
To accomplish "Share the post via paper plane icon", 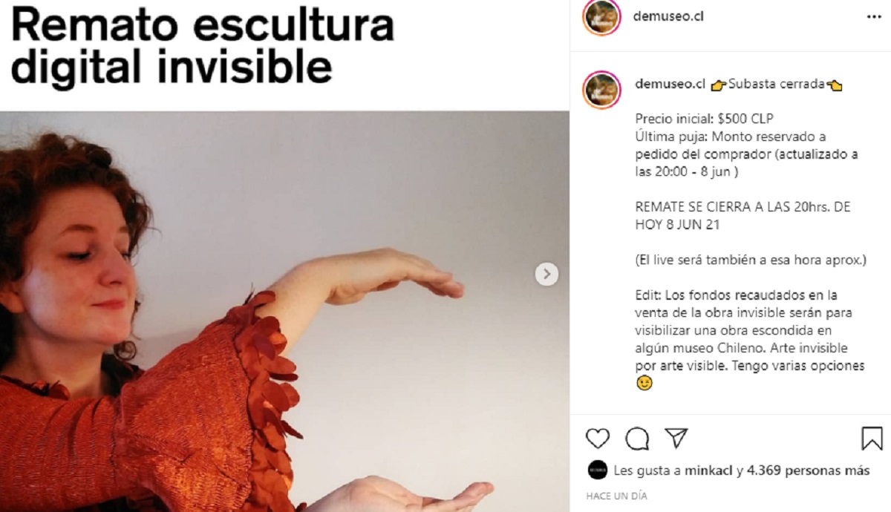I will 676,438.
